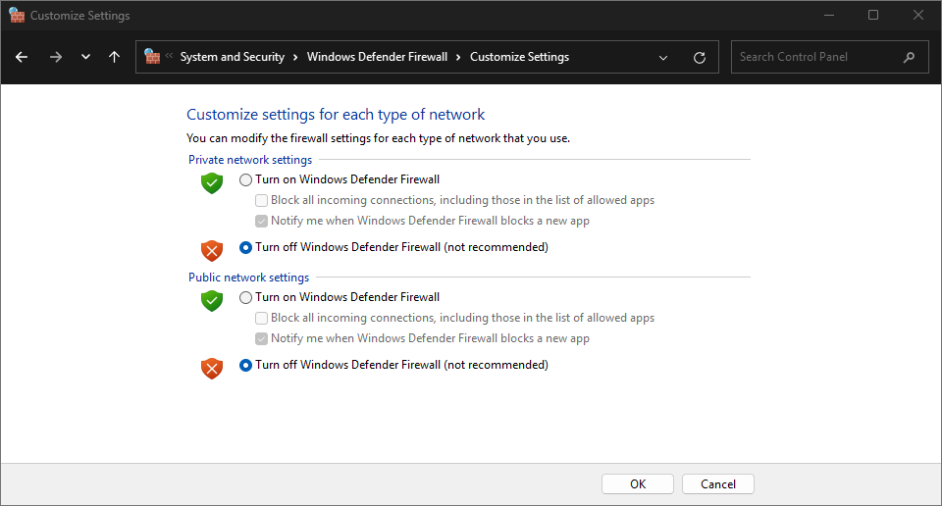
Task: Cancel the firewall settings changes
Action: click(x=718, y=484)
